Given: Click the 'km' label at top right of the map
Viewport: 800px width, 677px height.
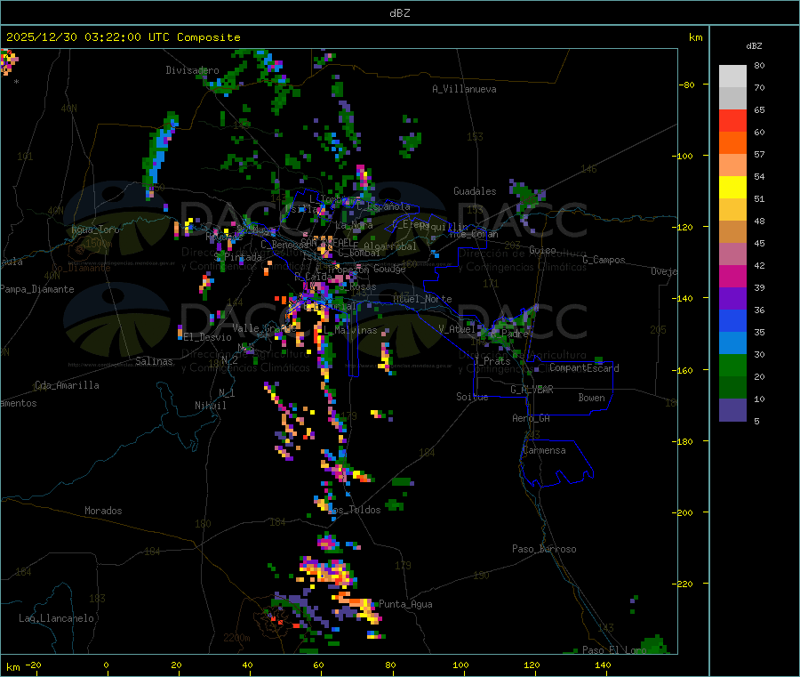Looking at the screenshot, I should coord(695,37).
